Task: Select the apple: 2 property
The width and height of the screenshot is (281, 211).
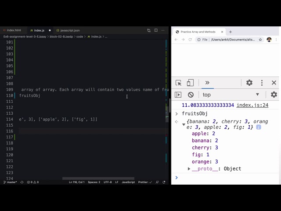Action: pos(203,134)
